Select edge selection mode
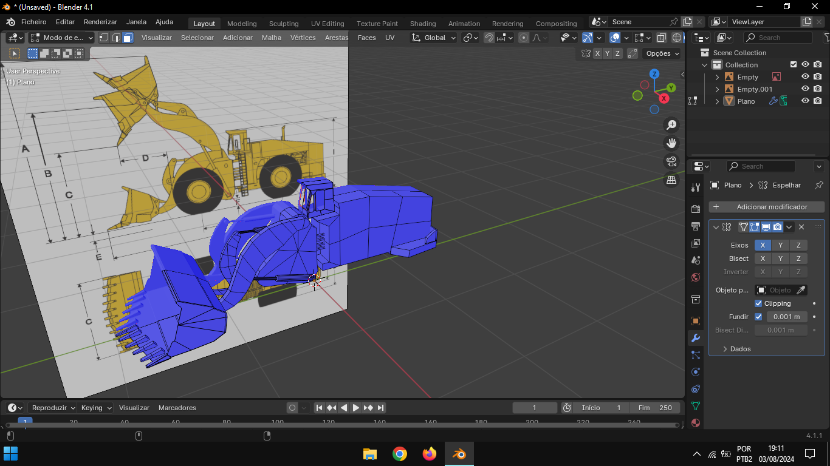The height and width of the screenshot is (466, 830). pyautogui.click(x=116, y=38)
